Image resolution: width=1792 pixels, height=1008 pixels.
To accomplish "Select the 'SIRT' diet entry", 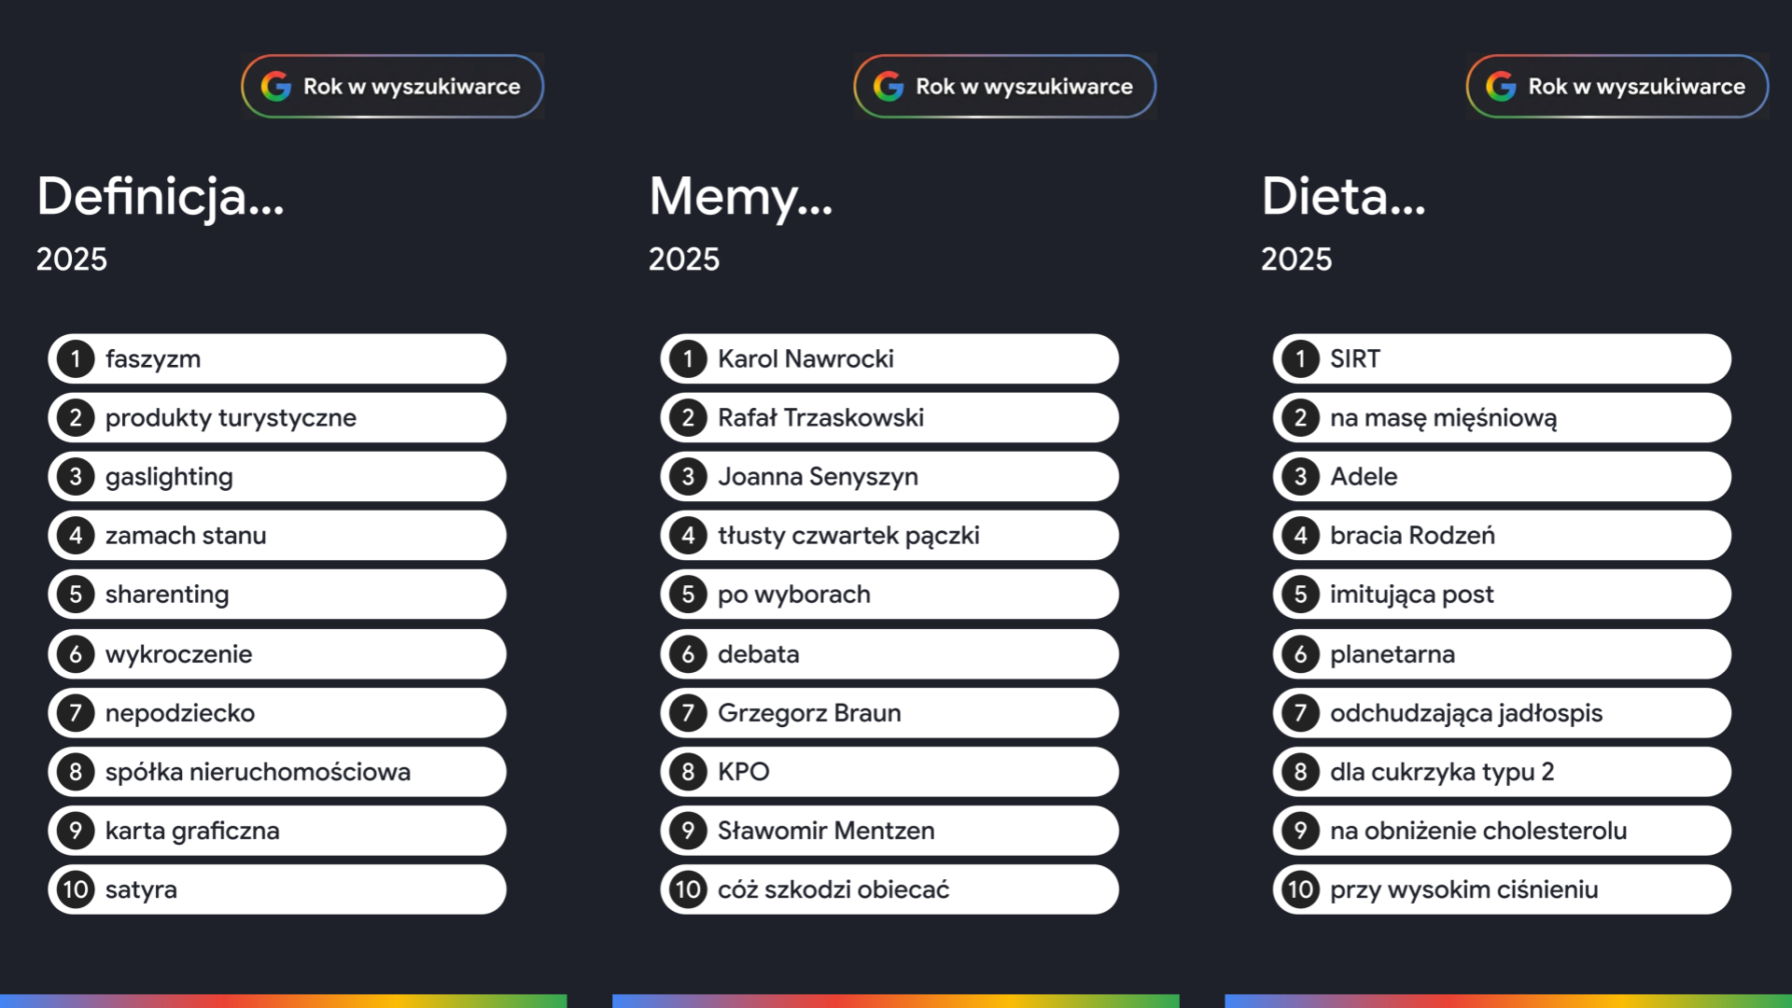I will pyautogui.click(x=1502, y=358).
